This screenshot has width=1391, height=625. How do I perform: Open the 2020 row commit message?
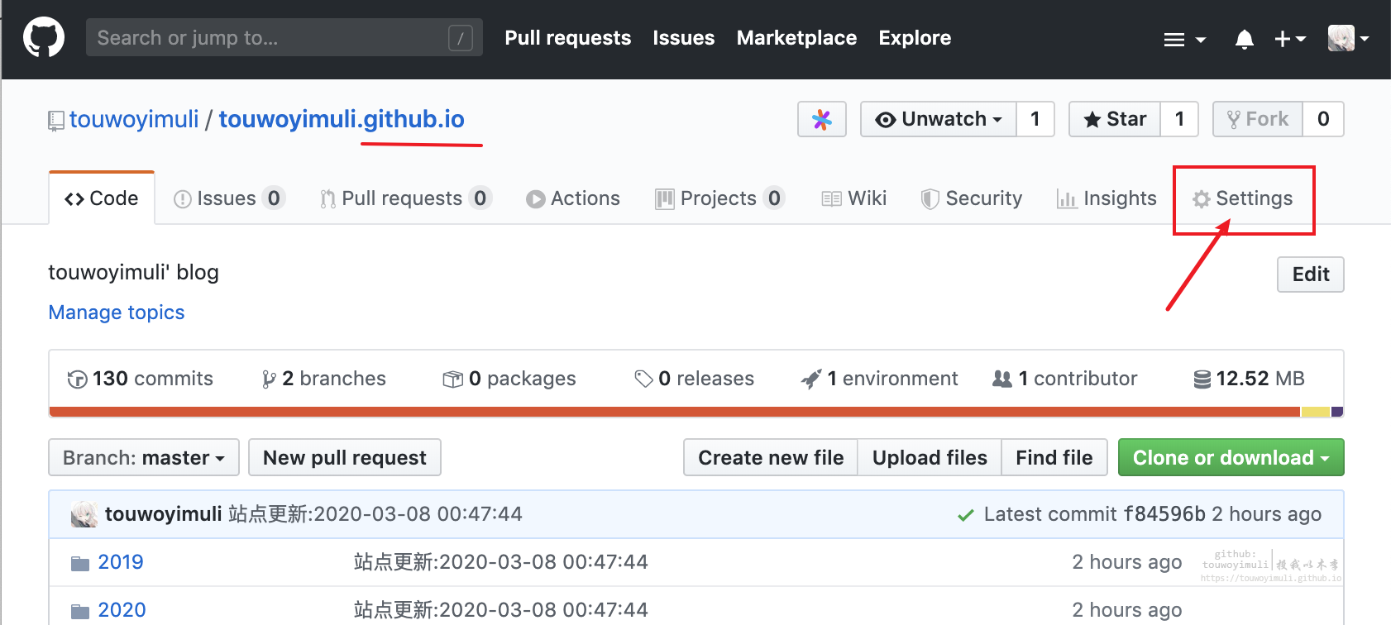click(501, 610)
